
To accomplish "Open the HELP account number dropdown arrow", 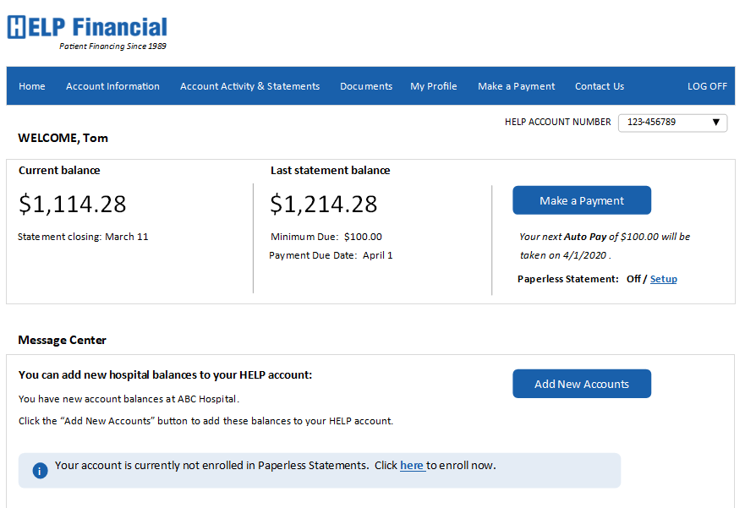I will click(x=717, y=123).
